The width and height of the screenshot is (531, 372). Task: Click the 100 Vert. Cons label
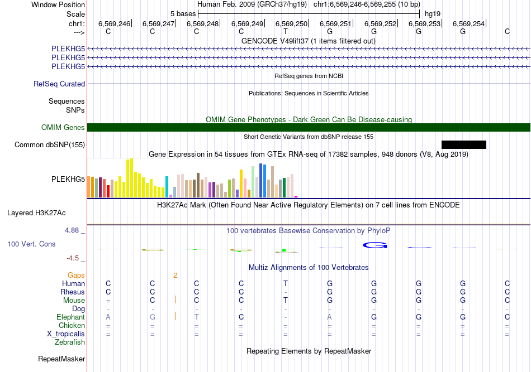click(x=31, y=244)
